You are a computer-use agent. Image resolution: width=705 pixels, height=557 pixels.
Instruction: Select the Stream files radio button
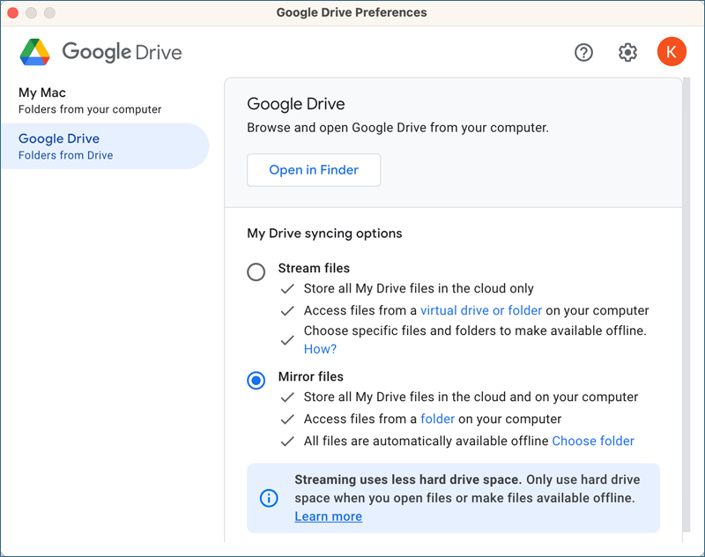tap(256, 271)
